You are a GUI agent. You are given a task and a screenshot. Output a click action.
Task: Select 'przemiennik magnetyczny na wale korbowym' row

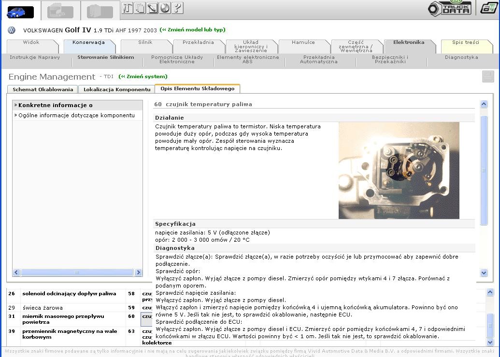pyautogui.click(x=70, y=334)
